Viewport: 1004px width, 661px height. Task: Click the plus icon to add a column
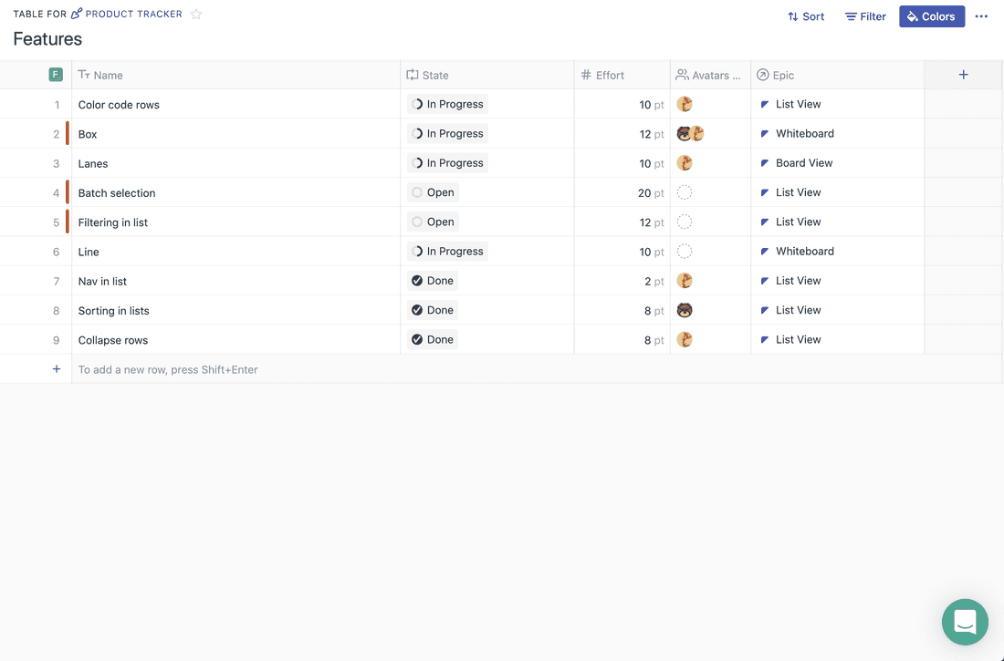(963, 75)
